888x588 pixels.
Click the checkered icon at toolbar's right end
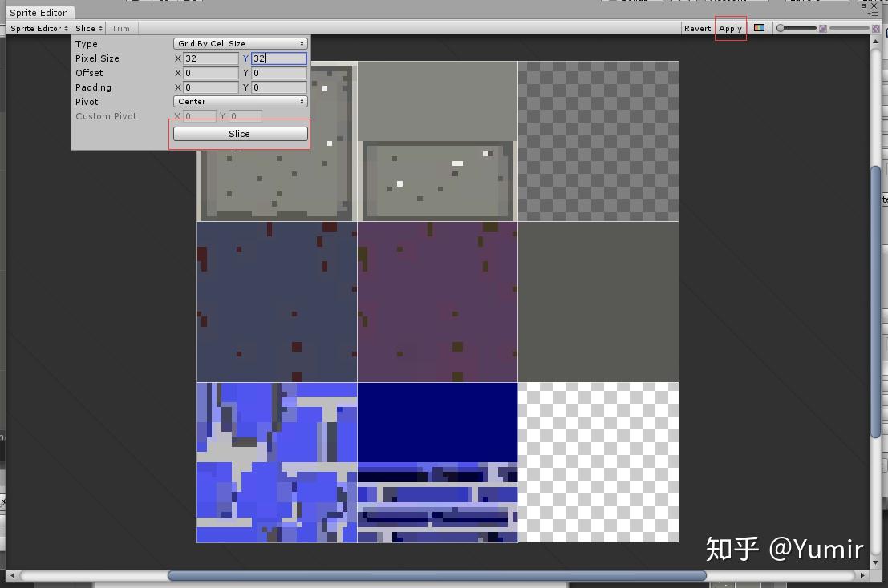(875, 28)
